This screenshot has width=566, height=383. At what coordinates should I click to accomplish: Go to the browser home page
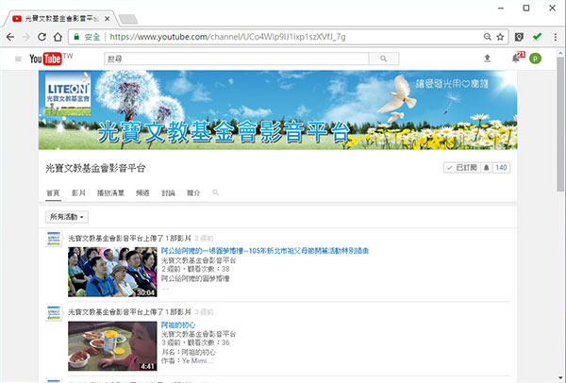click(58, 37)
